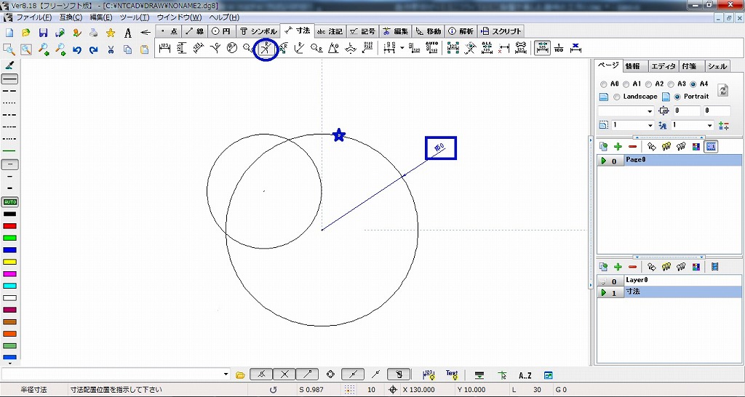This screenshot has width=745, height=397.
Task: Select the A3 paper size radio button
Action: (x=672, y=84)
